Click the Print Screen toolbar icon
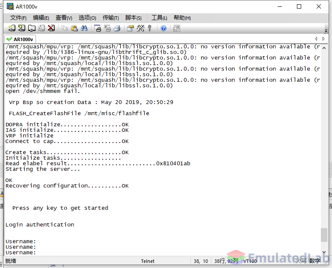 coord(98,28)
